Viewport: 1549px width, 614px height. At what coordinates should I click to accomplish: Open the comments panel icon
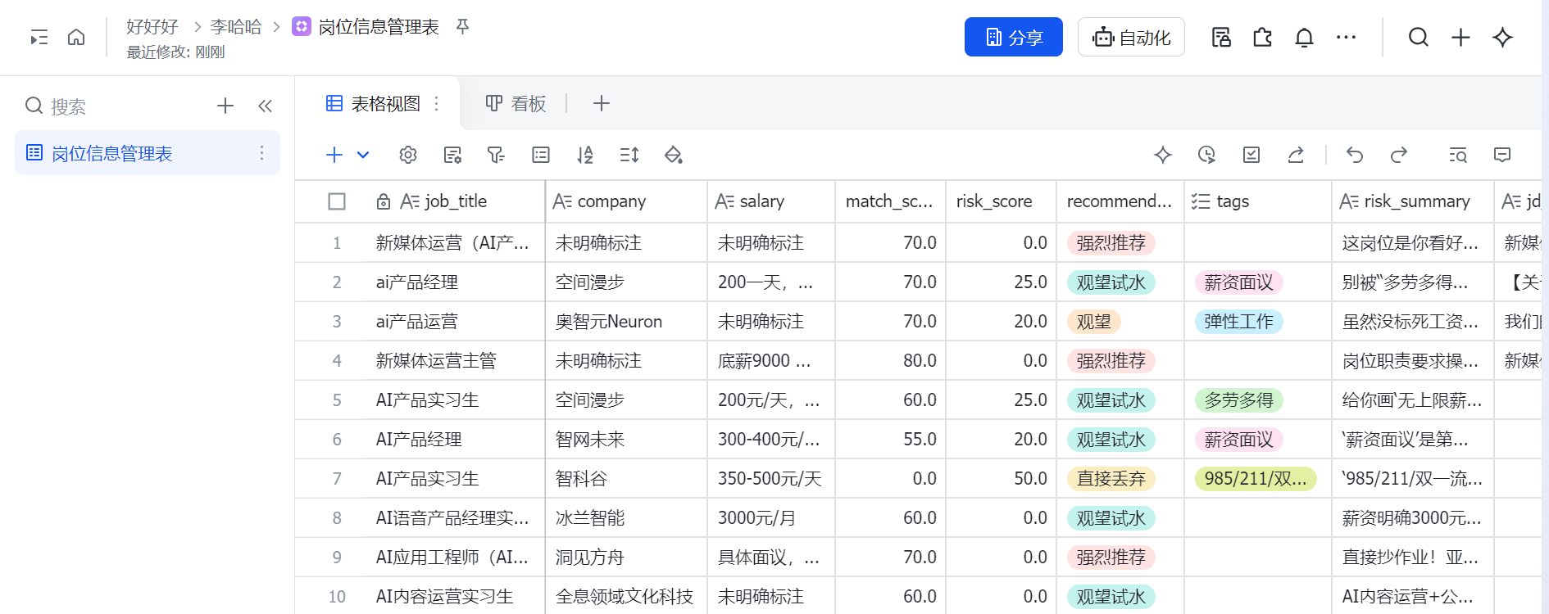click(1502, 155)
